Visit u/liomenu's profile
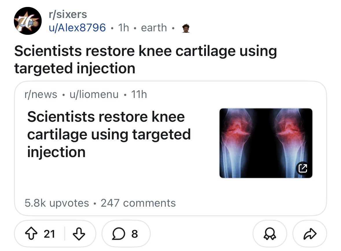The height and width of the screenshot is (251, 341). (x=94, y=94)
